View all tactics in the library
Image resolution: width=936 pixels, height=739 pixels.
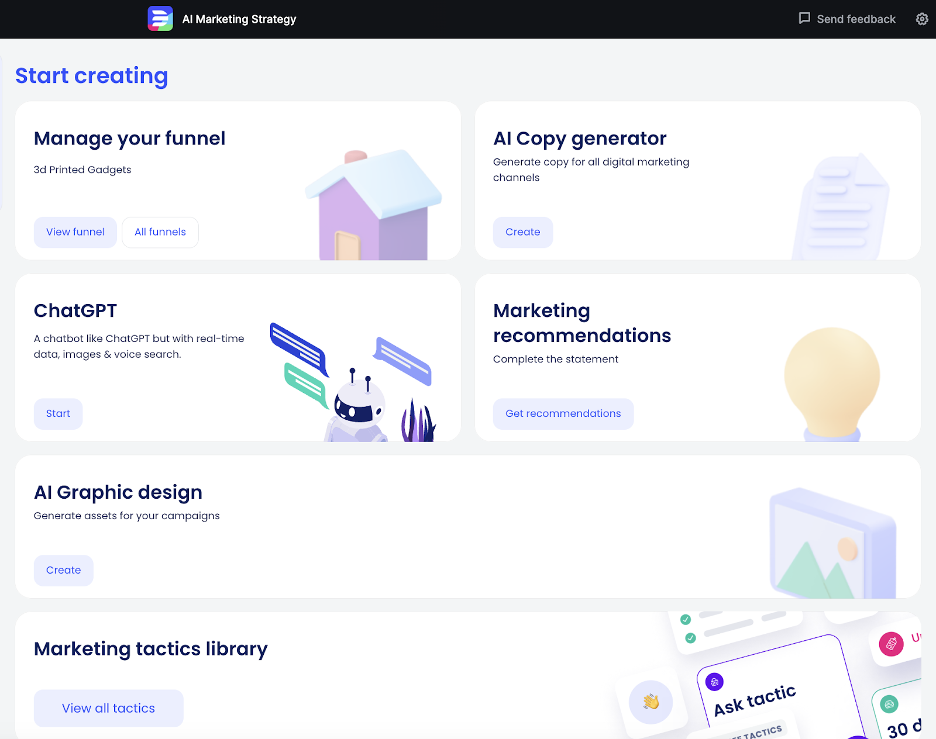[108, 708]
